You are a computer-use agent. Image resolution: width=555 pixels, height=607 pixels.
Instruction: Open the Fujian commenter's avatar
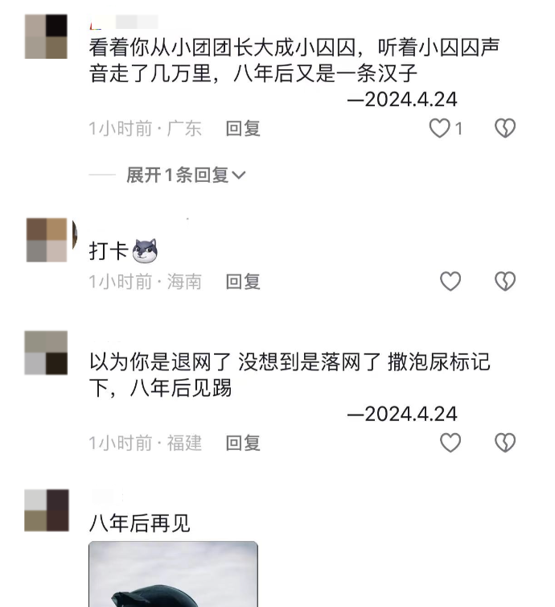click(x=46, y=353)
